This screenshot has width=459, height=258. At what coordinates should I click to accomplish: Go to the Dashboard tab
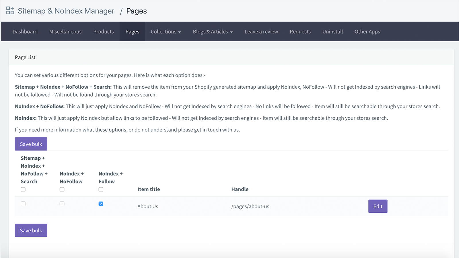coord(25,32)
